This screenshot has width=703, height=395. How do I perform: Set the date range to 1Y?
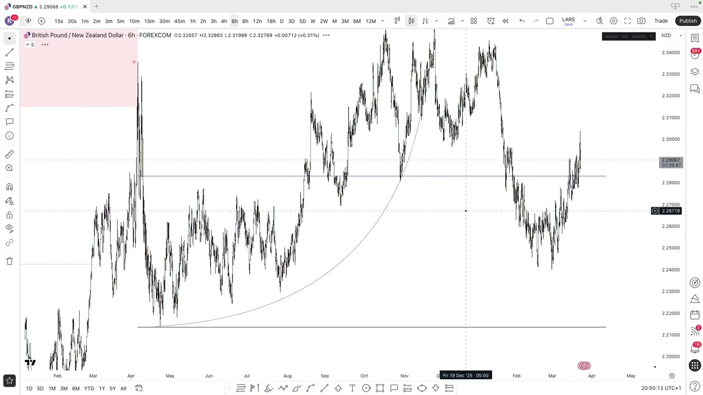(102, 388)
